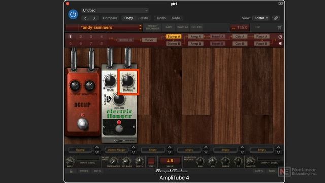Toggle the selected module ON button
The image size is (325, 183).
(151, 161)
